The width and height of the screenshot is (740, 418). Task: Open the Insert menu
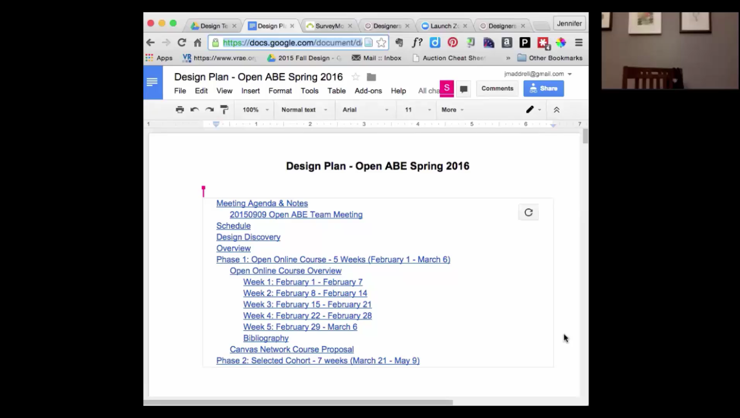pos(250,91)
